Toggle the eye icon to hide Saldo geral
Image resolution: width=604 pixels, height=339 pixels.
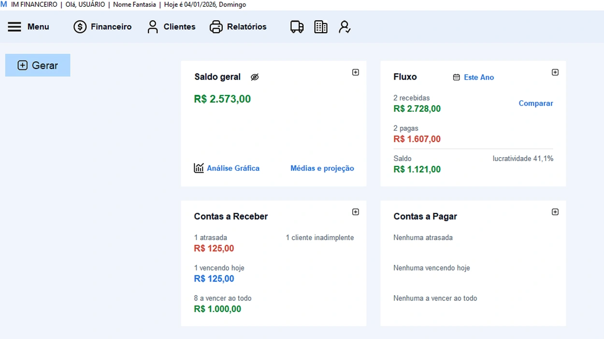[x=255, y=76]
